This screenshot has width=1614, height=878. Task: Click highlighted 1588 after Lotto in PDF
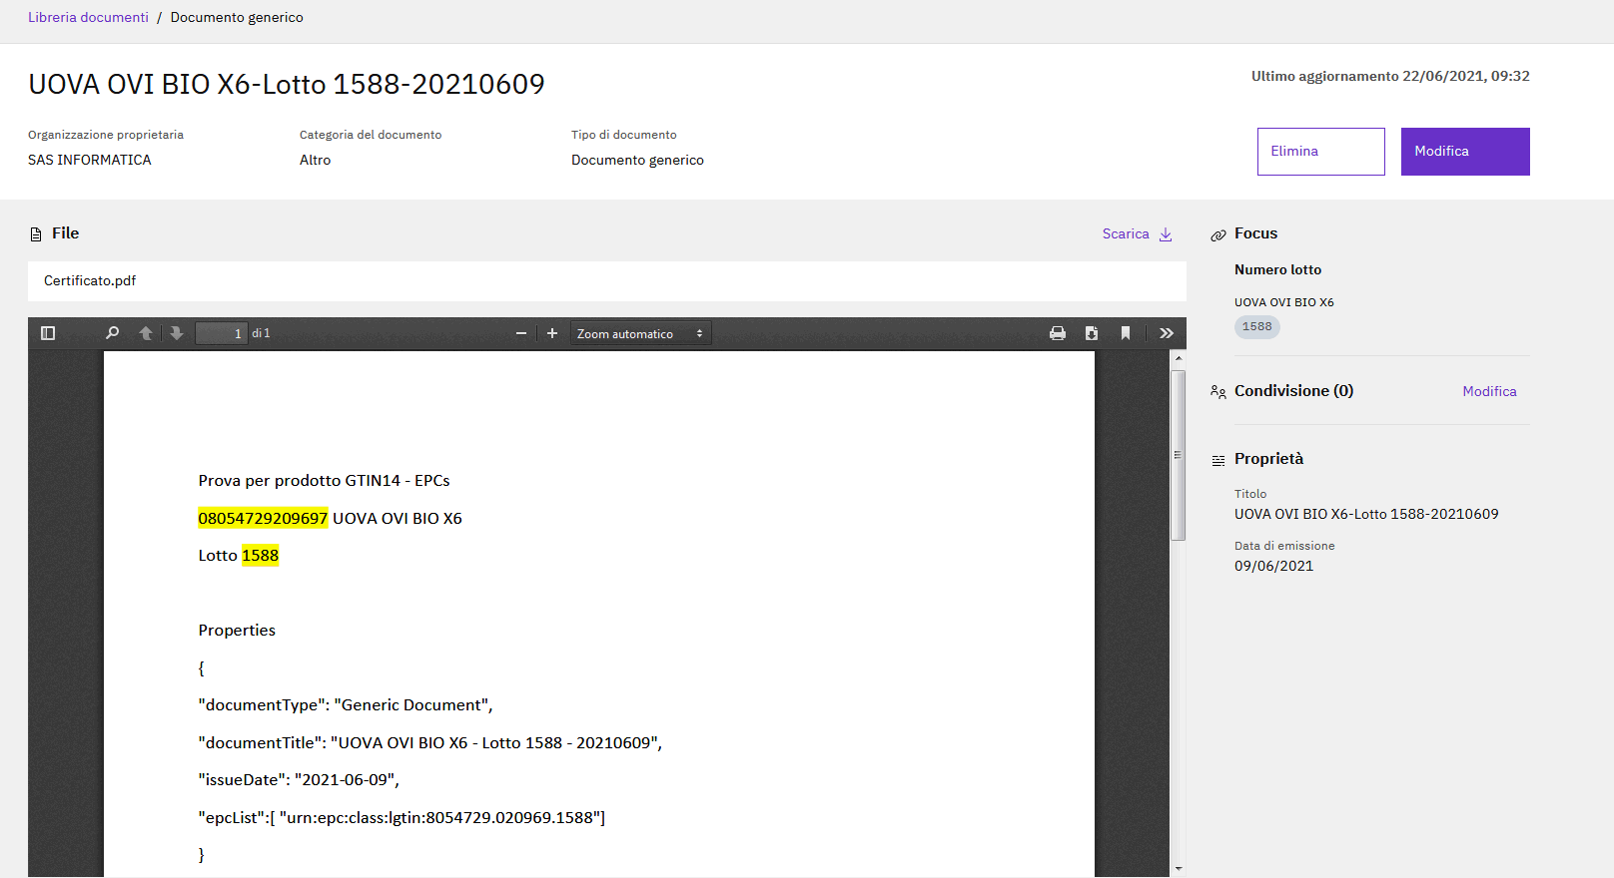(260, 556)
